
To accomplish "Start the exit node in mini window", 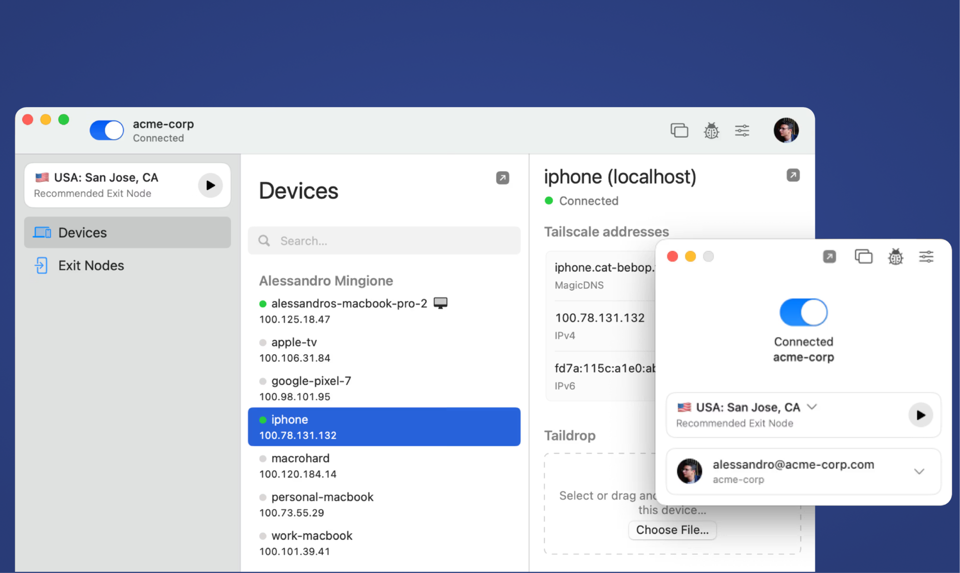I will tap(921, 415).
